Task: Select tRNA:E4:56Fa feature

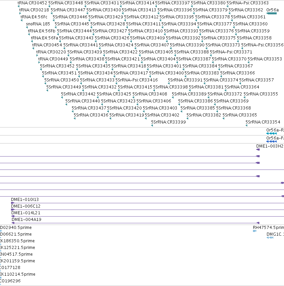Action: 44,38
